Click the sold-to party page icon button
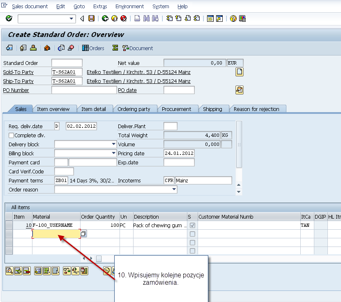Image resolution: width=341 pixels, height=302 pixels. coord(240,72)
